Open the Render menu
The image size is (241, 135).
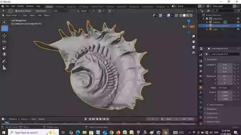pyautogui.click(x=20, y=6)
